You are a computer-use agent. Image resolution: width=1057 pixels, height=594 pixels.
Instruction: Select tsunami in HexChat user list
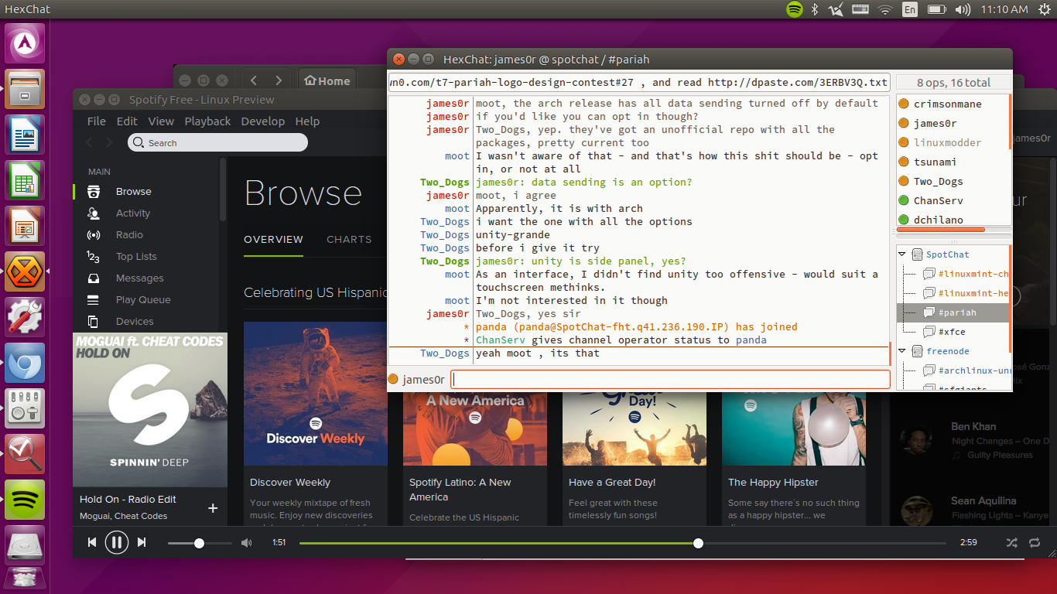(x=935, y=162)
